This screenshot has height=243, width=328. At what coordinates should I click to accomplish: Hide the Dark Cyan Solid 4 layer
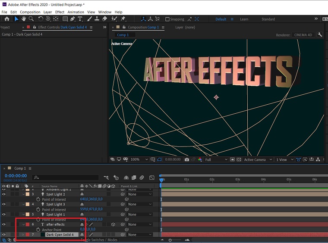[x=4, y=235]
